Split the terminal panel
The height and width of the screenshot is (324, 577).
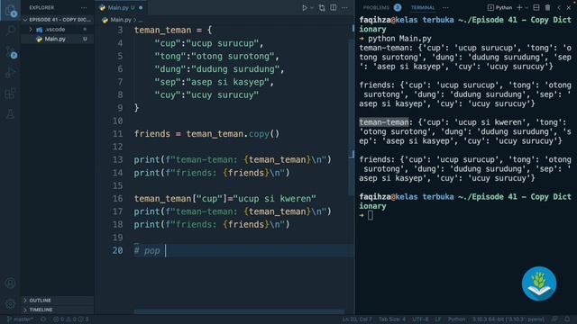click(536, 8)
